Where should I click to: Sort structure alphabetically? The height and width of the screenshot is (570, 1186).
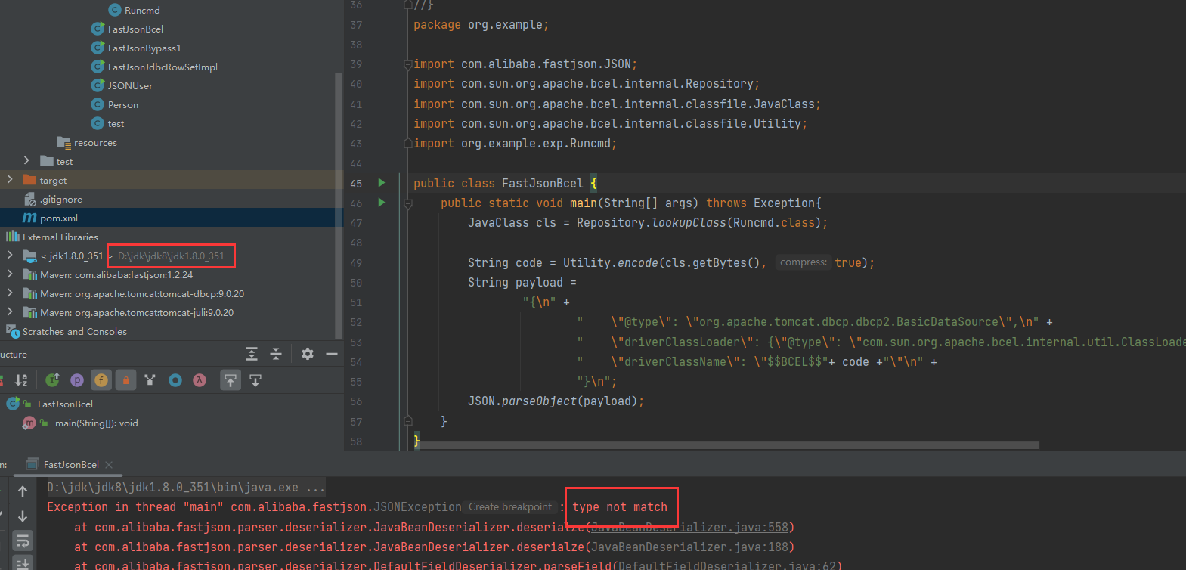(x=21, y=380)
